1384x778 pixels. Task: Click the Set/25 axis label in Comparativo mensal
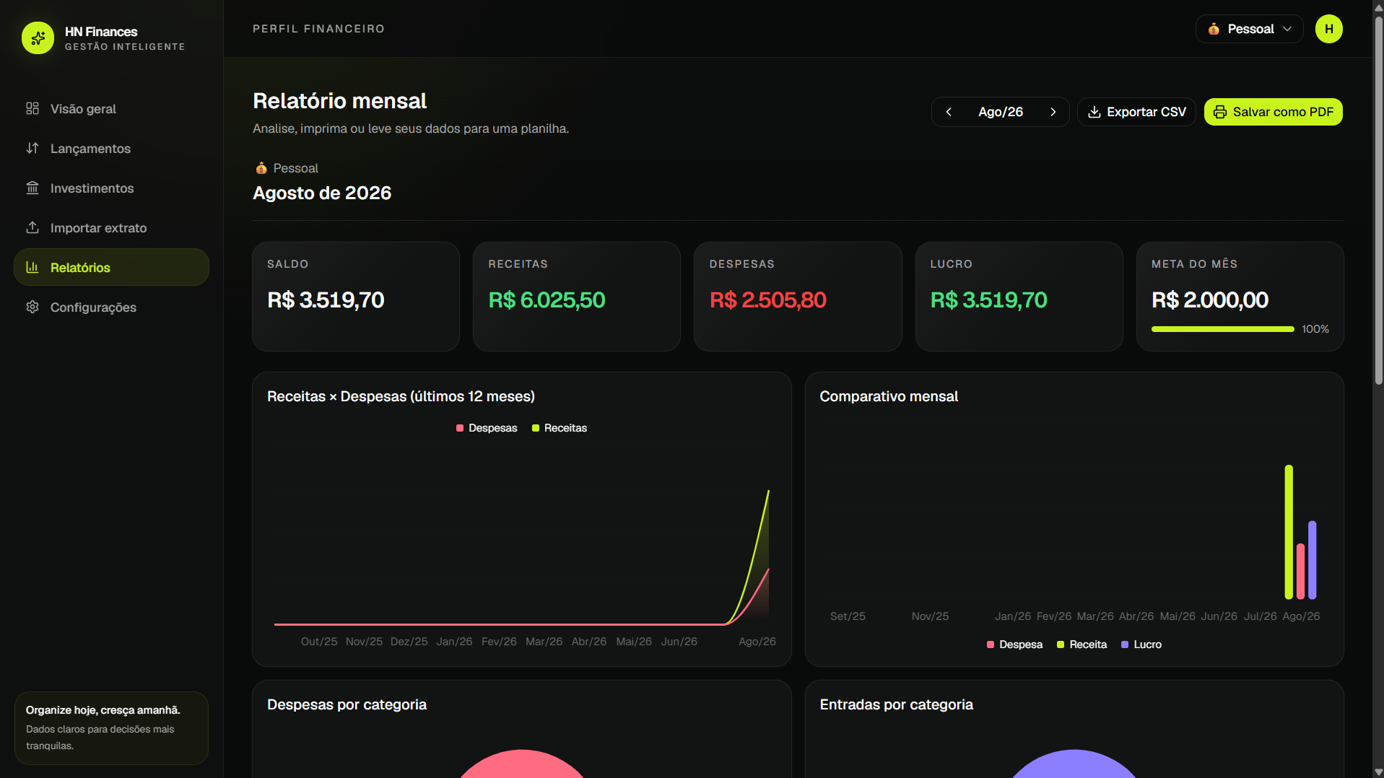click(x=848, y=616)
